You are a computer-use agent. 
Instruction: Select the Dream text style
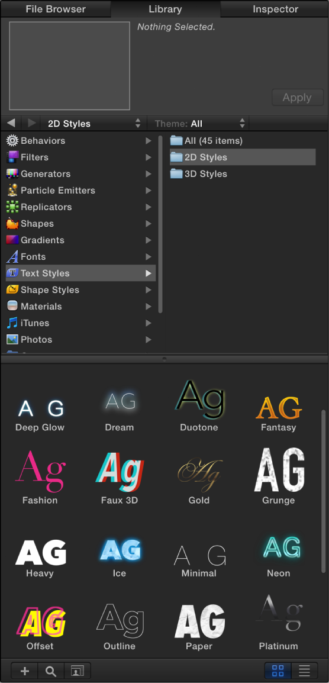pos(120,411)
